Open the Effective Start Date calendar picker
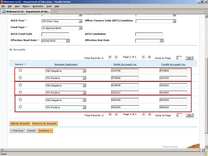 68,41
